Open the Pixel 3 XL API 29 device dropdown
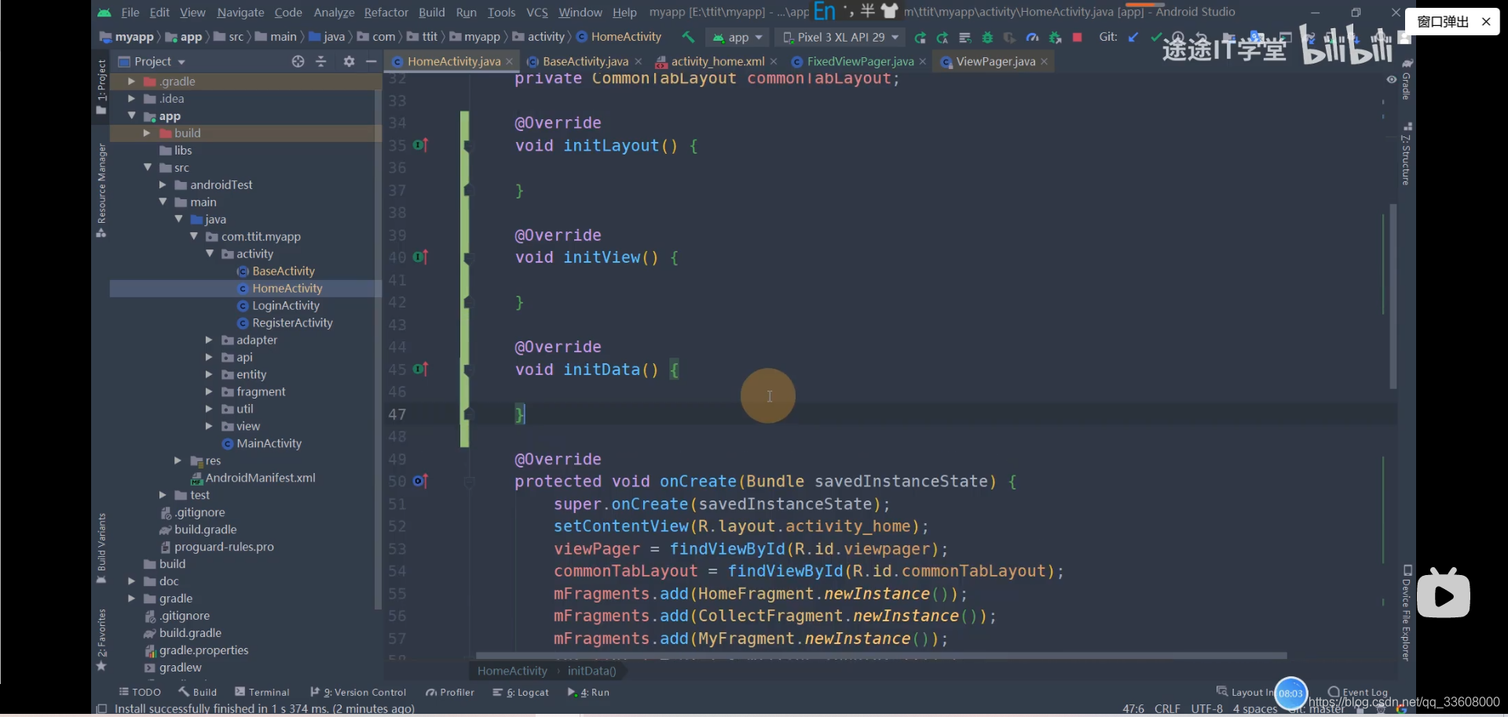 [840, 38]
